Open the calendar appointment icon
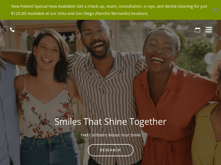Viewport: 221px width, 165px height. (197, 30)
